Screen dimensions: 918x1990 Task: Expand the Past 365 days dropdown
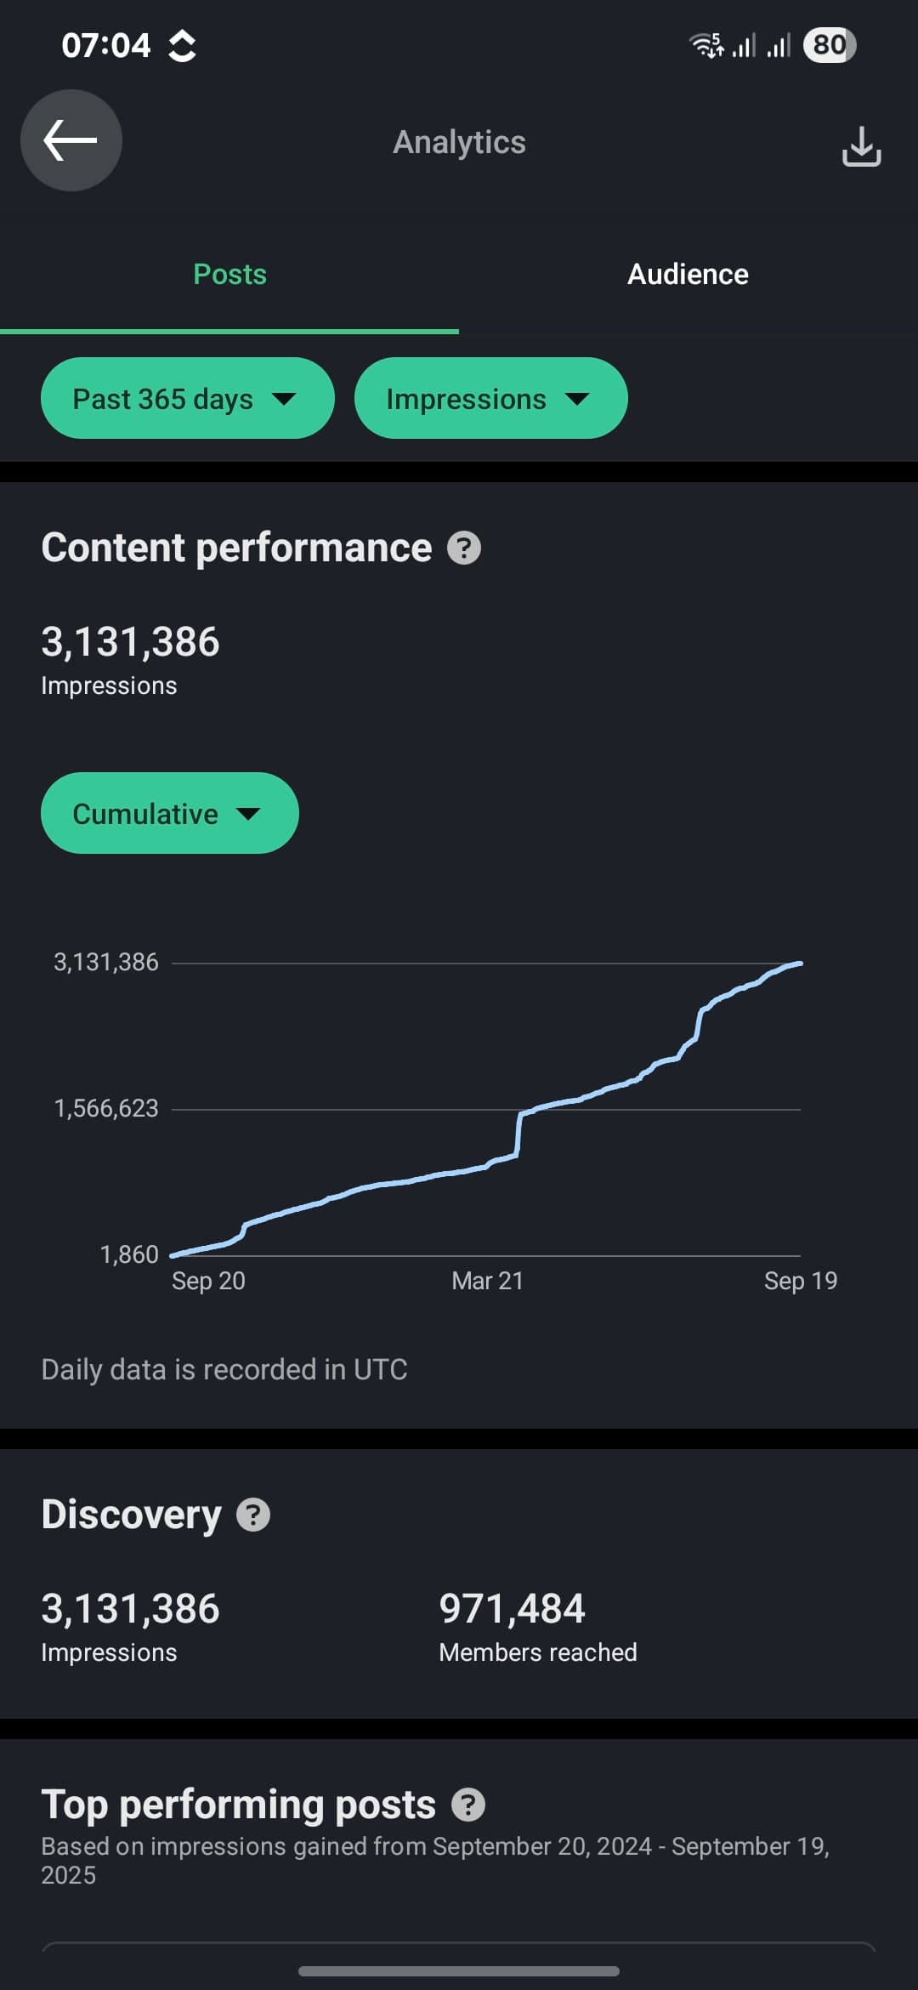click(187, 398)
